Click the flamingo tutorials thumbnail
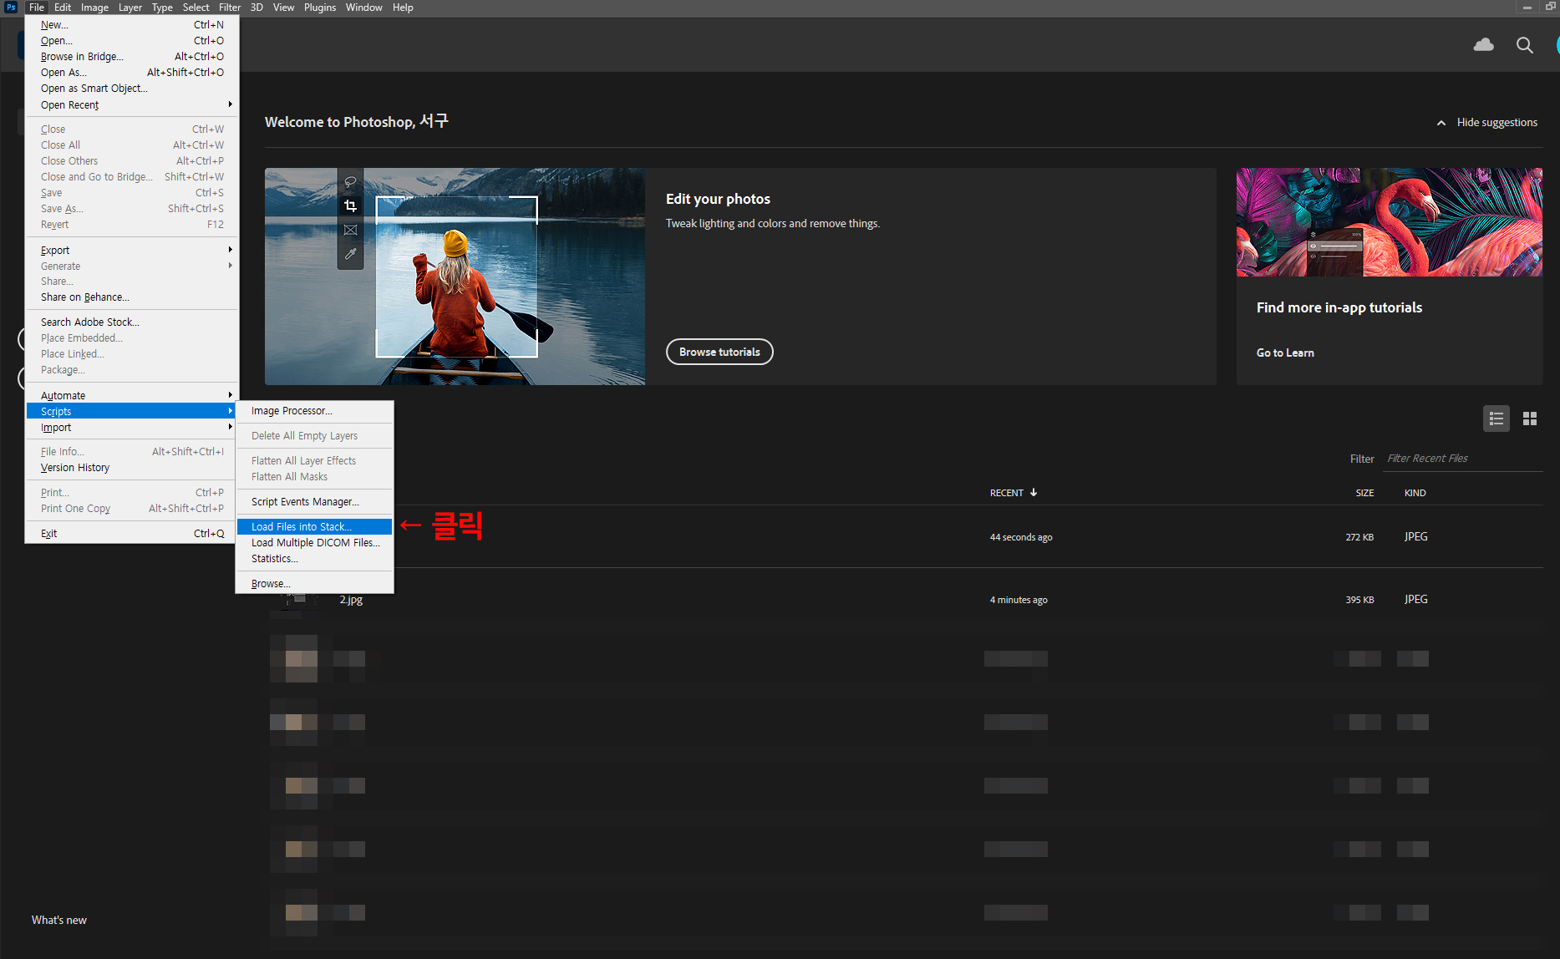The width and height of the screenshot is (1560, 959). click(1390, 222)
